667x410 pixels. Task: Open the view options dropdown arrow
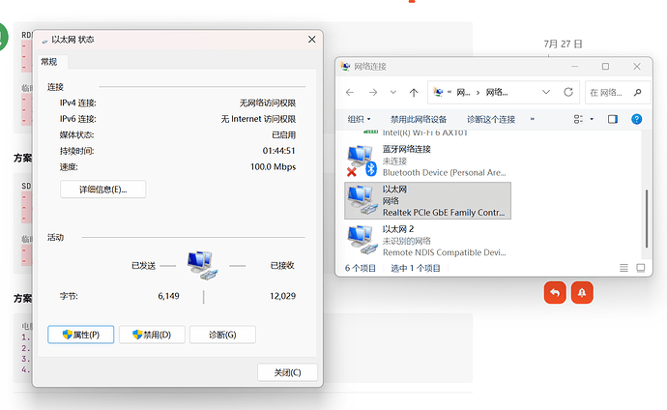click(x=592, y=119)
